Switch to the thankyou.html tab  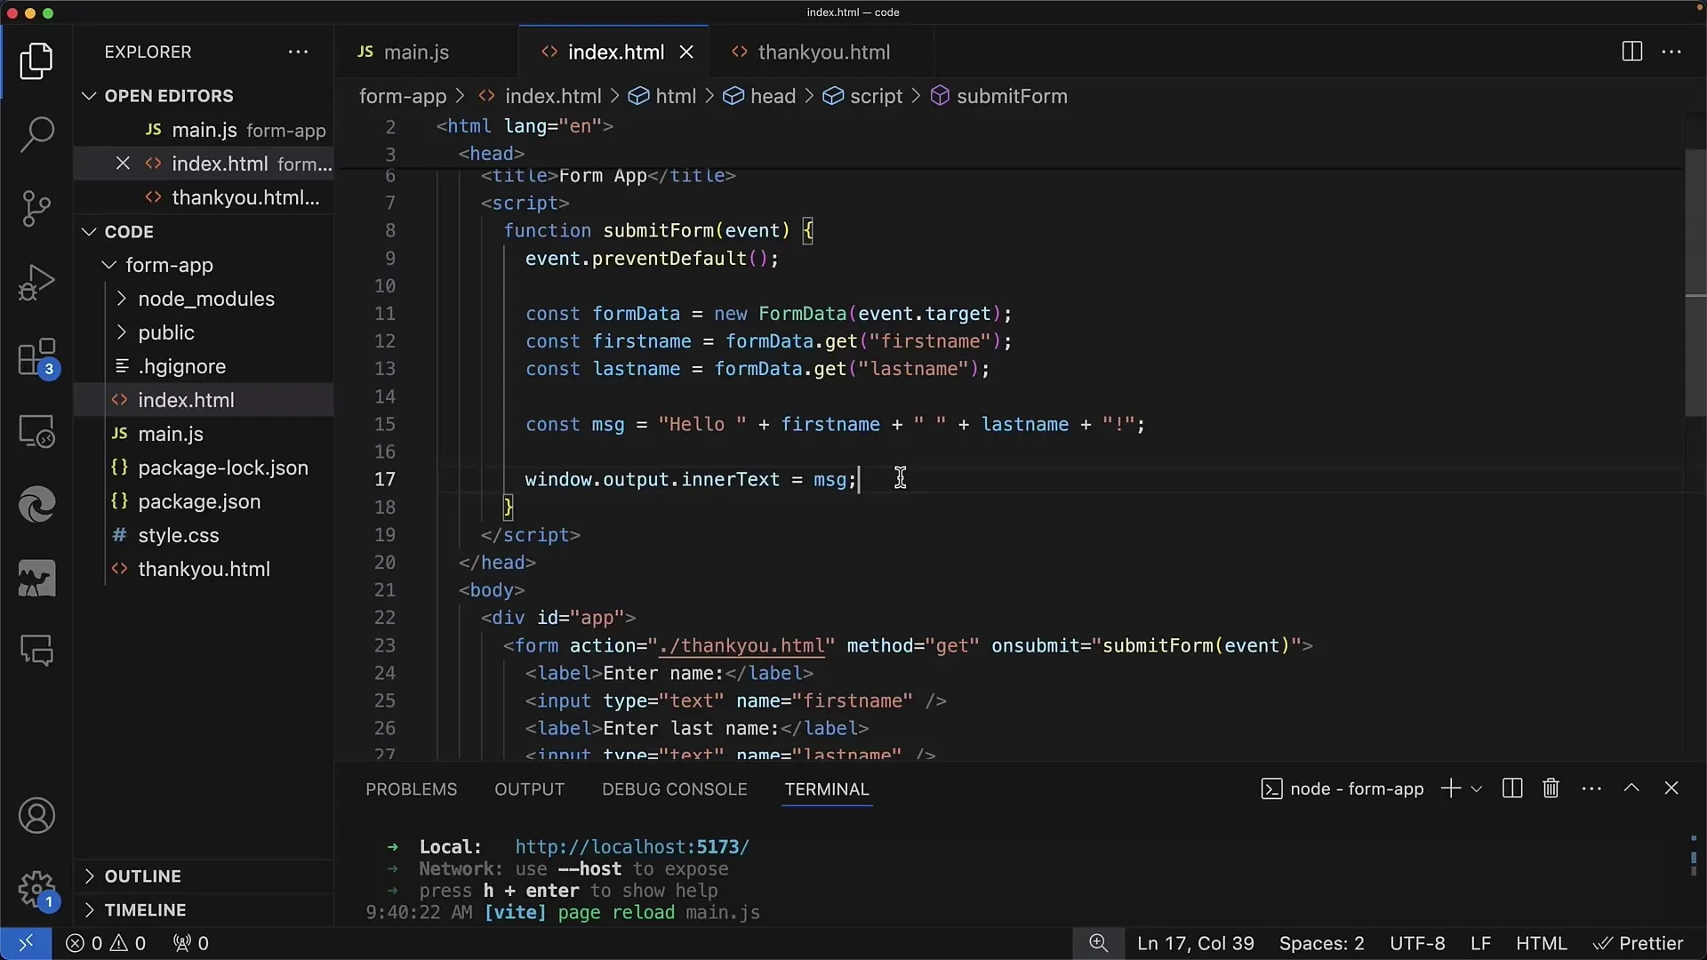tap(824, 52)
